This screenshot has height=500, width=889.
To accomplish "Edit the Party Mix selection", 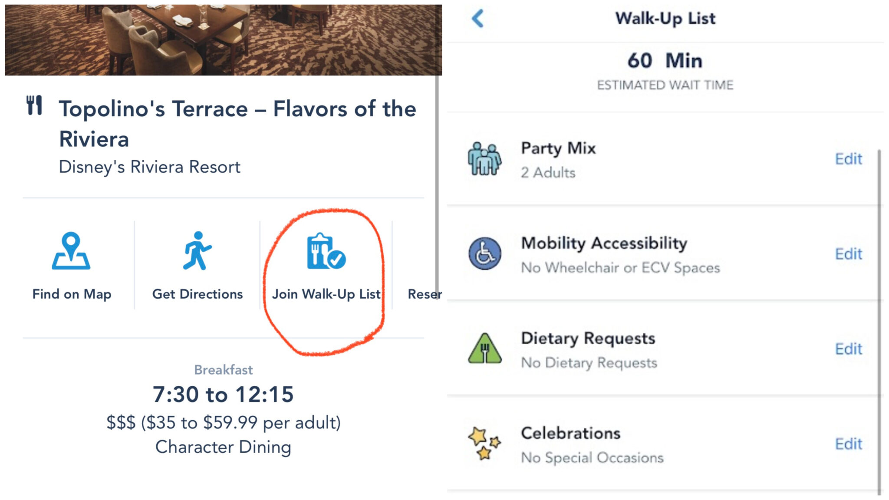I will 848,159.
